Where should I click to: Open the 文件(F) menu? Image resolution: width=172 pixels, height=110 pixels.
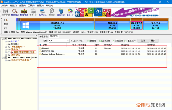[x=4, y=5]
